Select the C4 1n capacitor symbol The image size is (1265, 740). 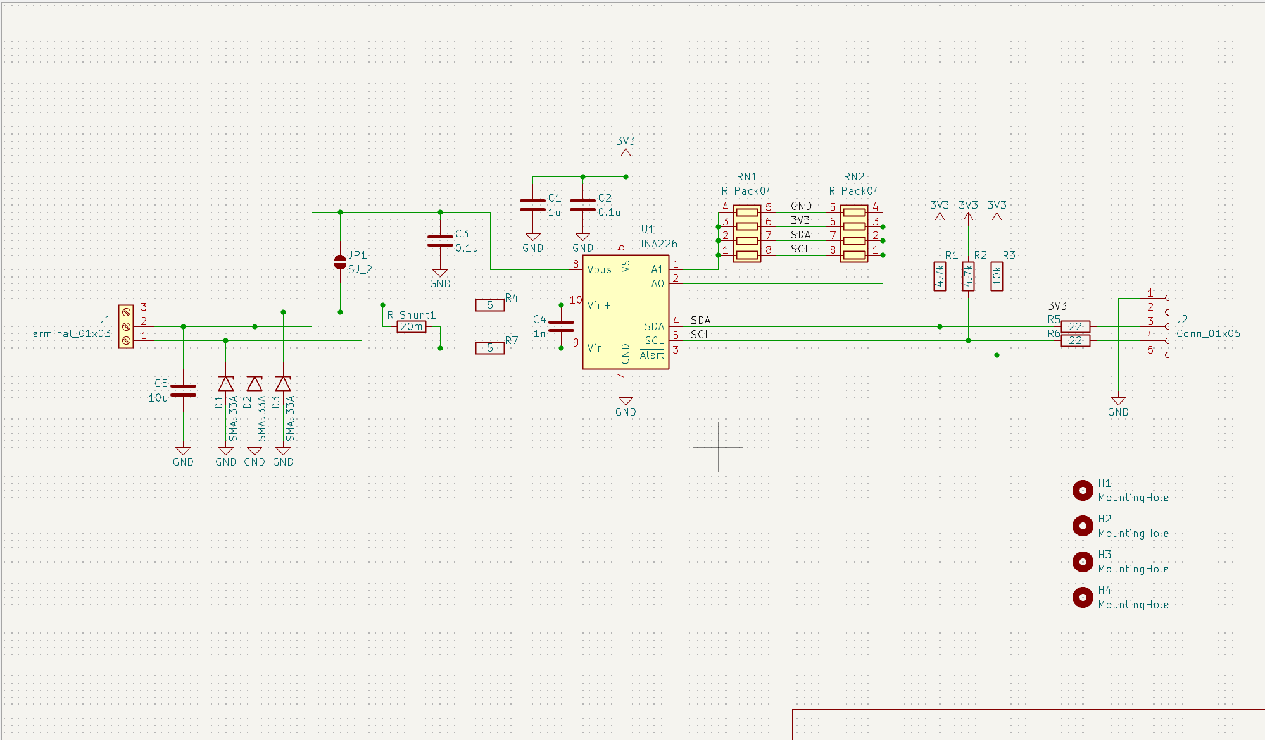pos(561,326)
